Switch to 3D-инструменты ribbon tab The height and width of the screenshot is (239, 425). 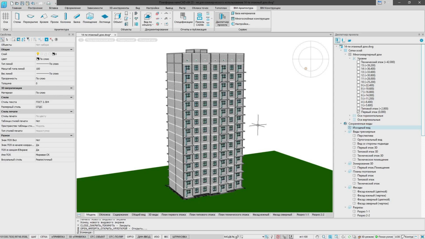point(119,8)
